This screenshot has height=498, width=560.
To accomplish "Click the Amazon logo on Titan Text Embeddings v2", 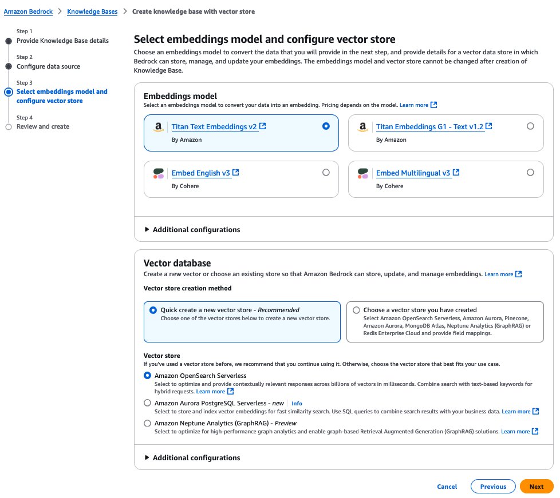I will coord(159,127).
